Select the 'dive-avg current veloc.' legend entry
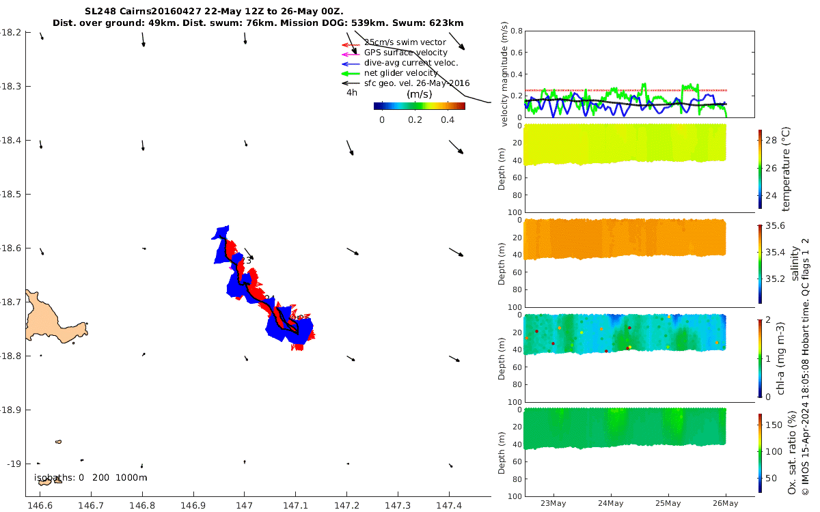Screen dimensions: 820x512 point(411,63)
